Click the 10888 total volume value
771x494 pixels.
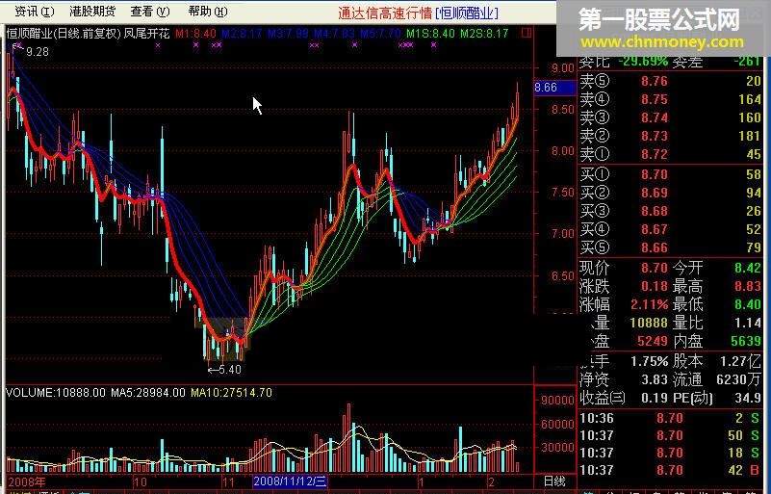click(649, 323)
